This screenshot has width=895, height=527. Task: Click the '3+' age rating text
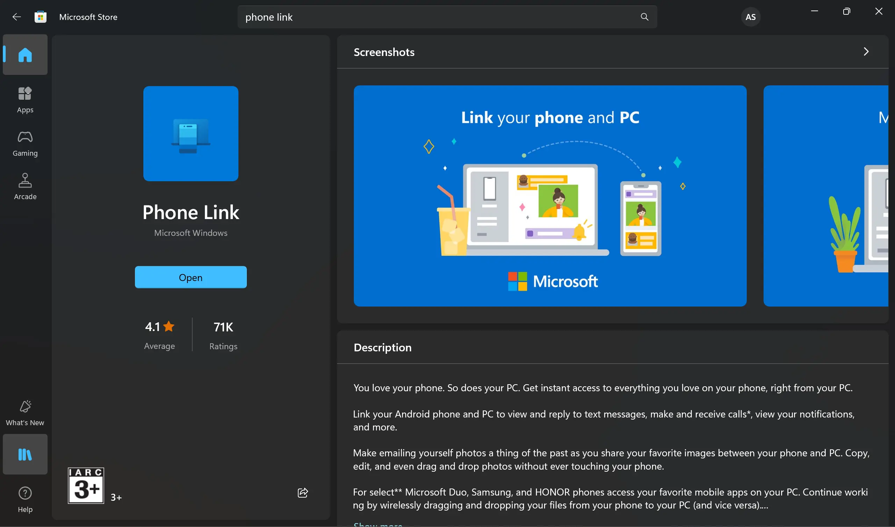point(116,497)
